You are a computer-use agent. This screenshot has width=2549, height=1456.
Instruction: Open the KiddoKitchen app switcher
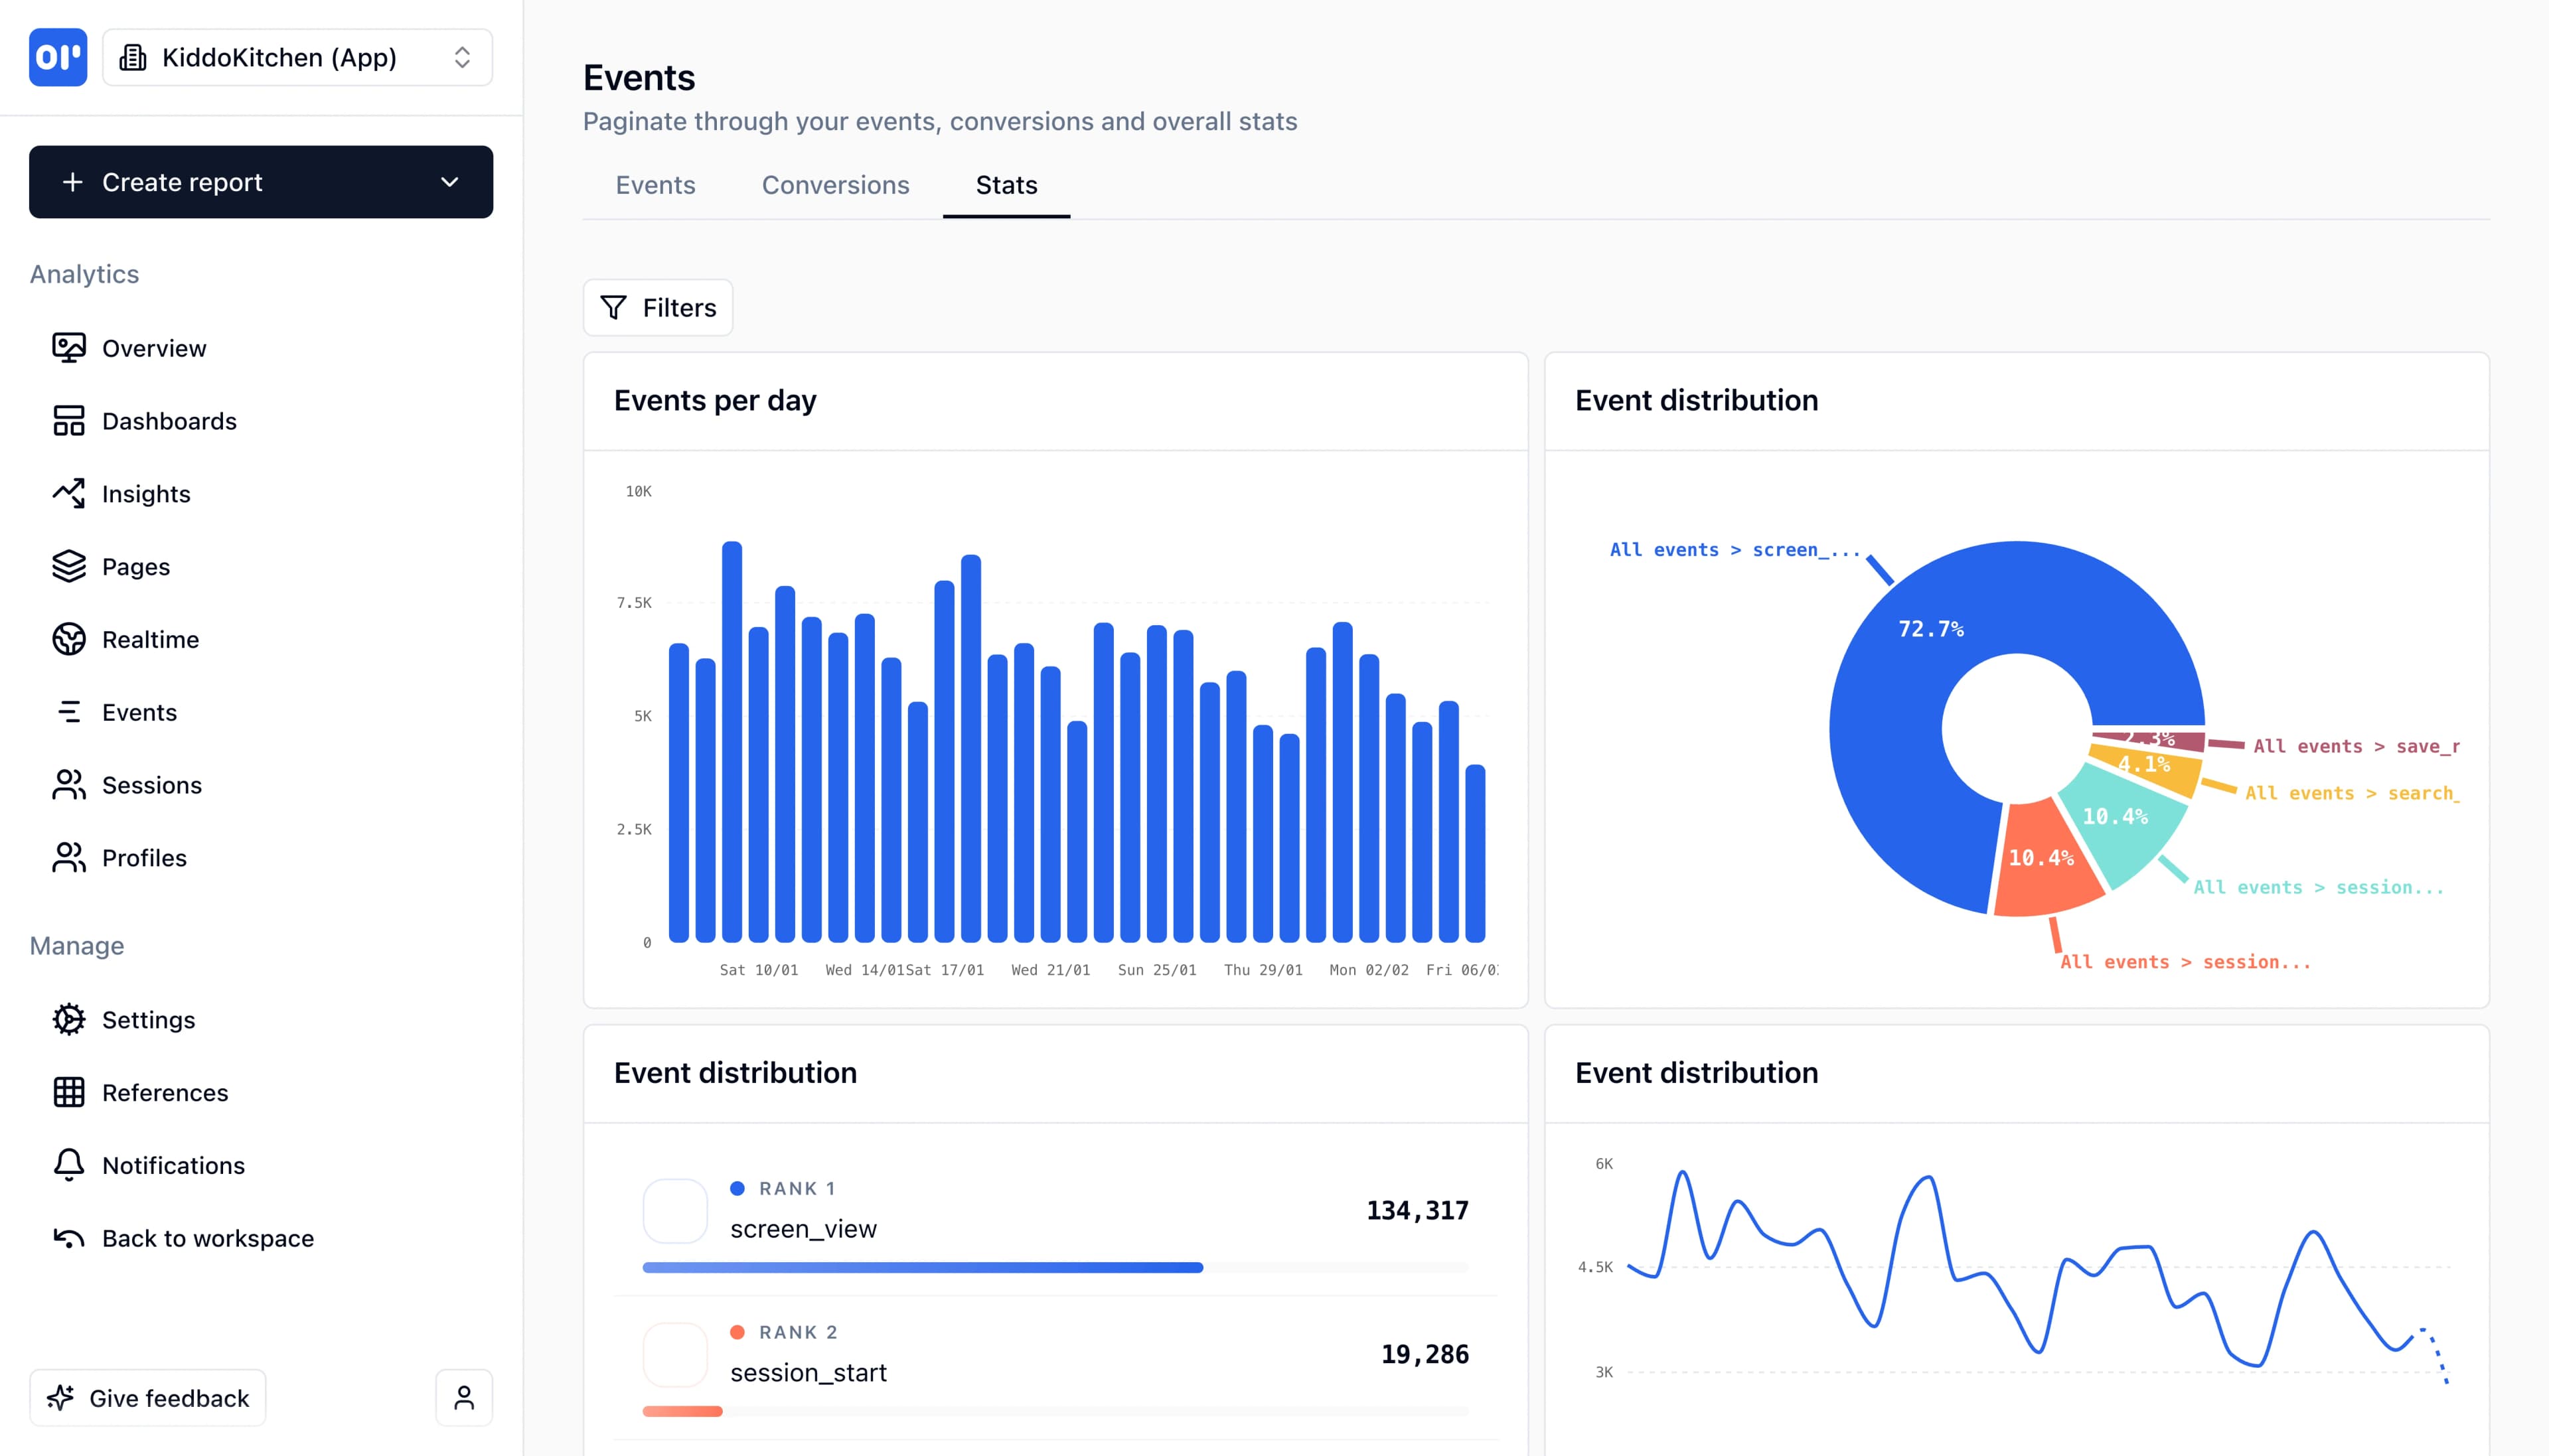(297, 57)
